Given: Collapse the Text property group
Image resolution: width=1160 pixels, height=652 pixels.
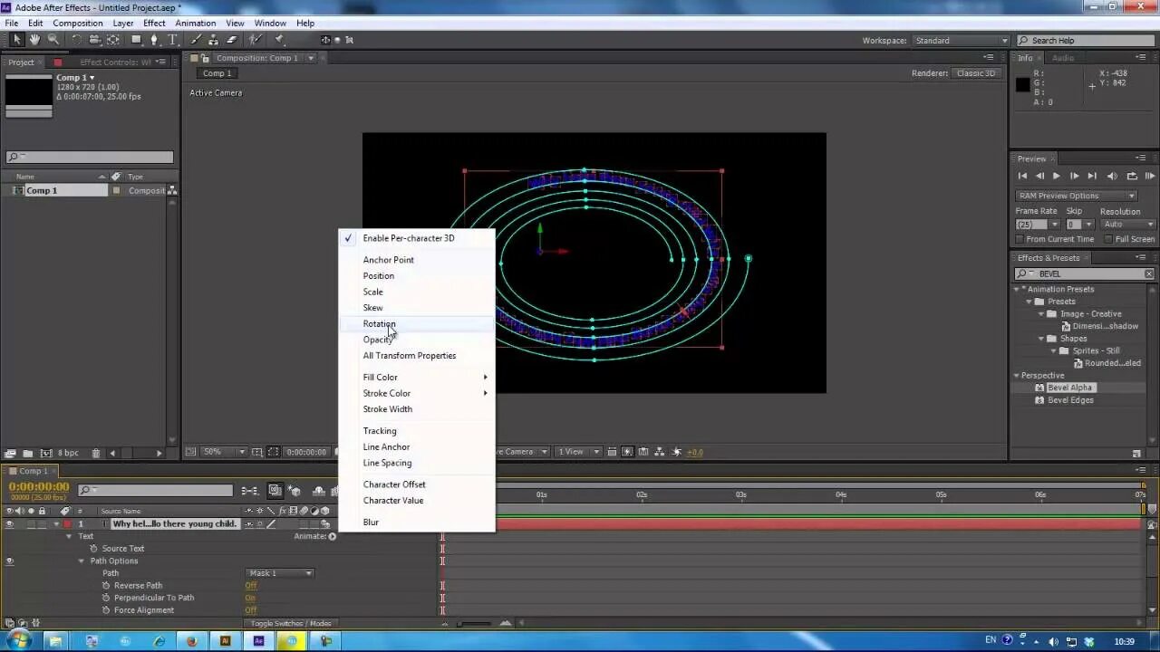Looking at the screenshot, I should click(x=69, y=536).
